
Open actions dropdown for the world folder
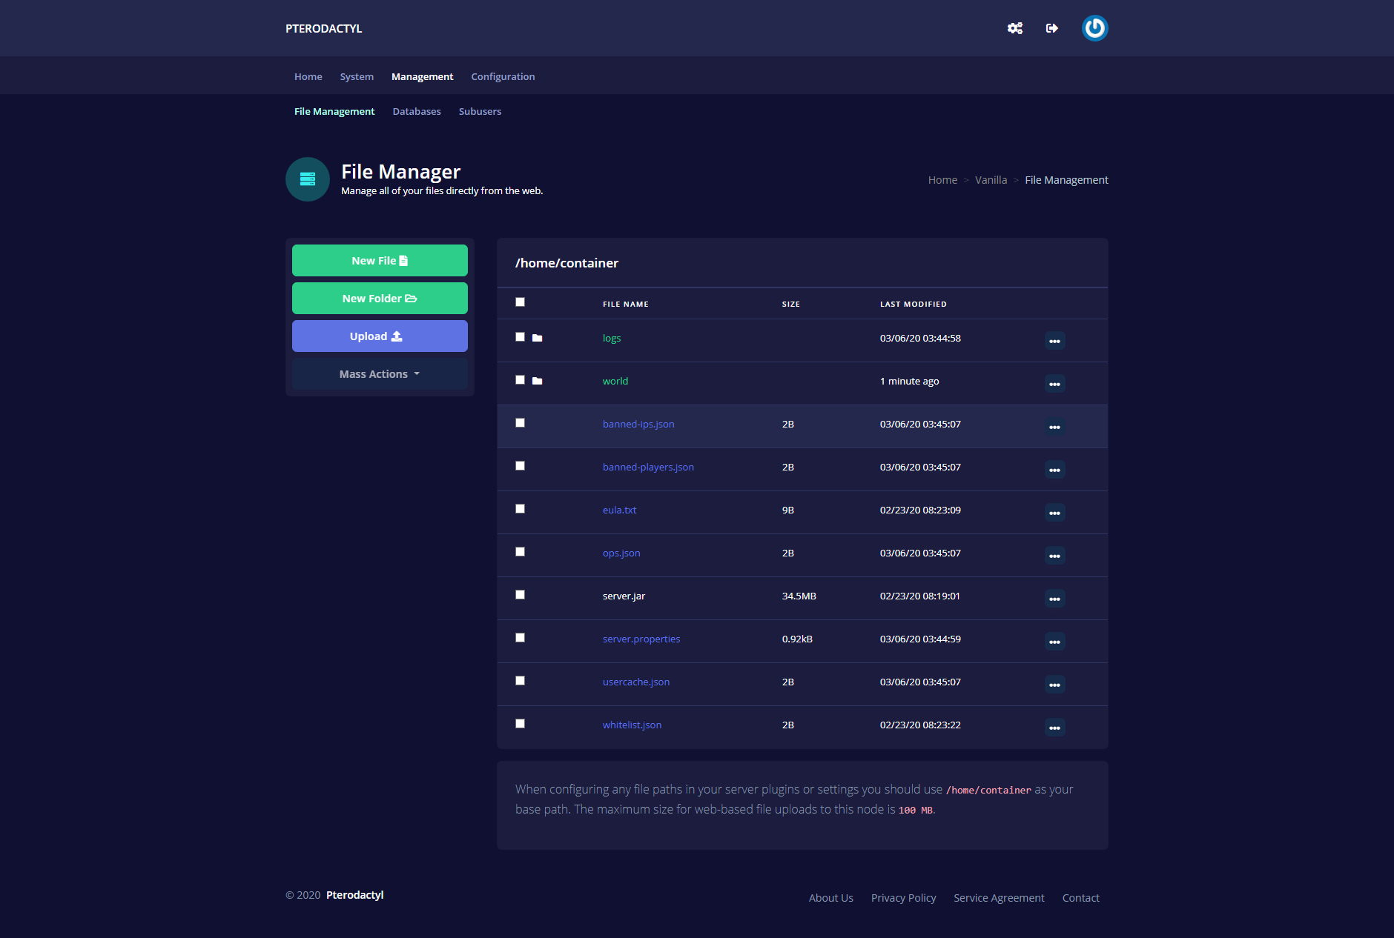point(1054,383)
